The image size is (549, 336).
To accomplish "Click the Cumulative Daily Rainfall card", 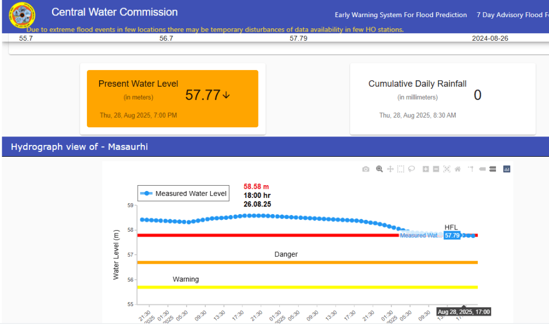I will [x=442, y=99].
